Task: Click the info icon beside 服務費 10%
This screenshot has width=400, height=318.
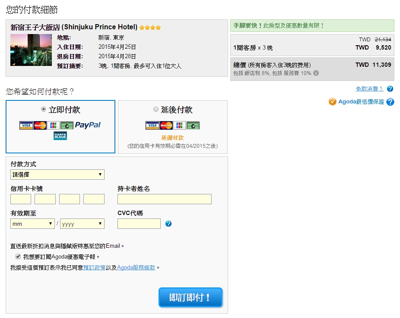Action: pos(316,73)
